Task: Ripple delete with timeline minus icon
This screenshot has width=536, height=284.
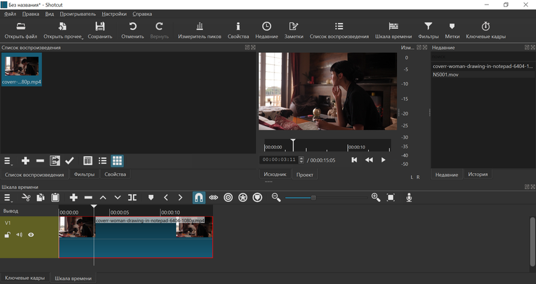Action: pyautogui.click(x=88, y=197)
